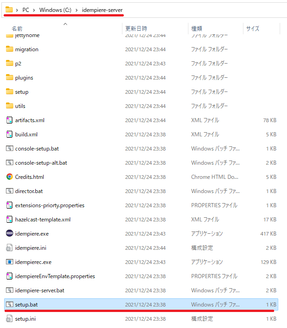287x328 pixels.
Task: Select director.bat file name
Action: tap(29, 191)
